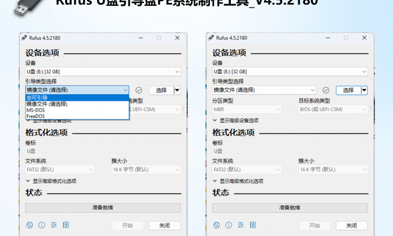393x236 pixels.
Task: Close the left Rufus window
Action: pos(177,38)
